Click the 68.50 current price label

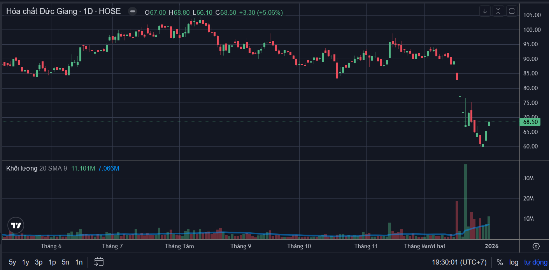tap(530, 122)
